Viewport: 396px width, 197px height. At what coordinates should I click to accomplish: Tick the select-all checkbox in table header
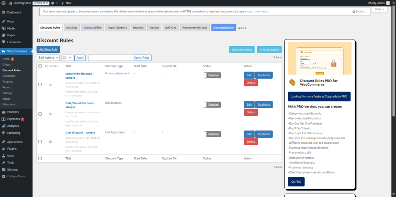pos(40,66)
